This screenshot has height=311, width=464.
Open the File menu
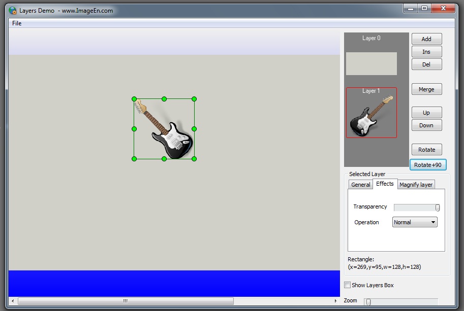tap(17, 23)
